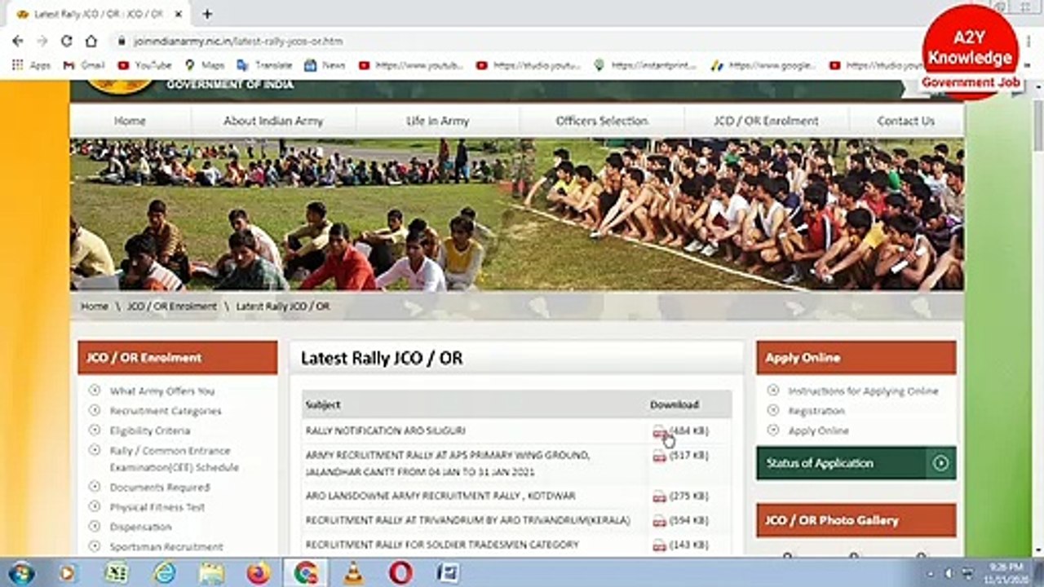Viewport: 1044px width, 587px height.
Task: Open Eligibility Criteria link
Action: point(150,430)
